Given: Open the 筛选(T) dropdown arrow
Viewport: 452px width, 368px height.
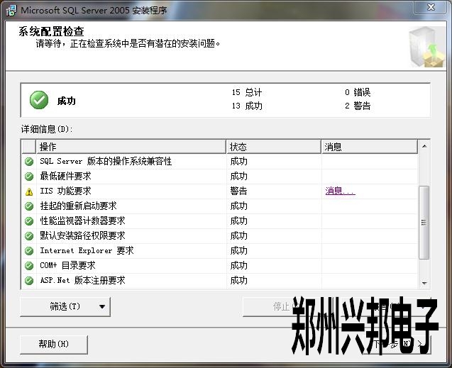Looking at the screenshot, I should tap(102, 307).
